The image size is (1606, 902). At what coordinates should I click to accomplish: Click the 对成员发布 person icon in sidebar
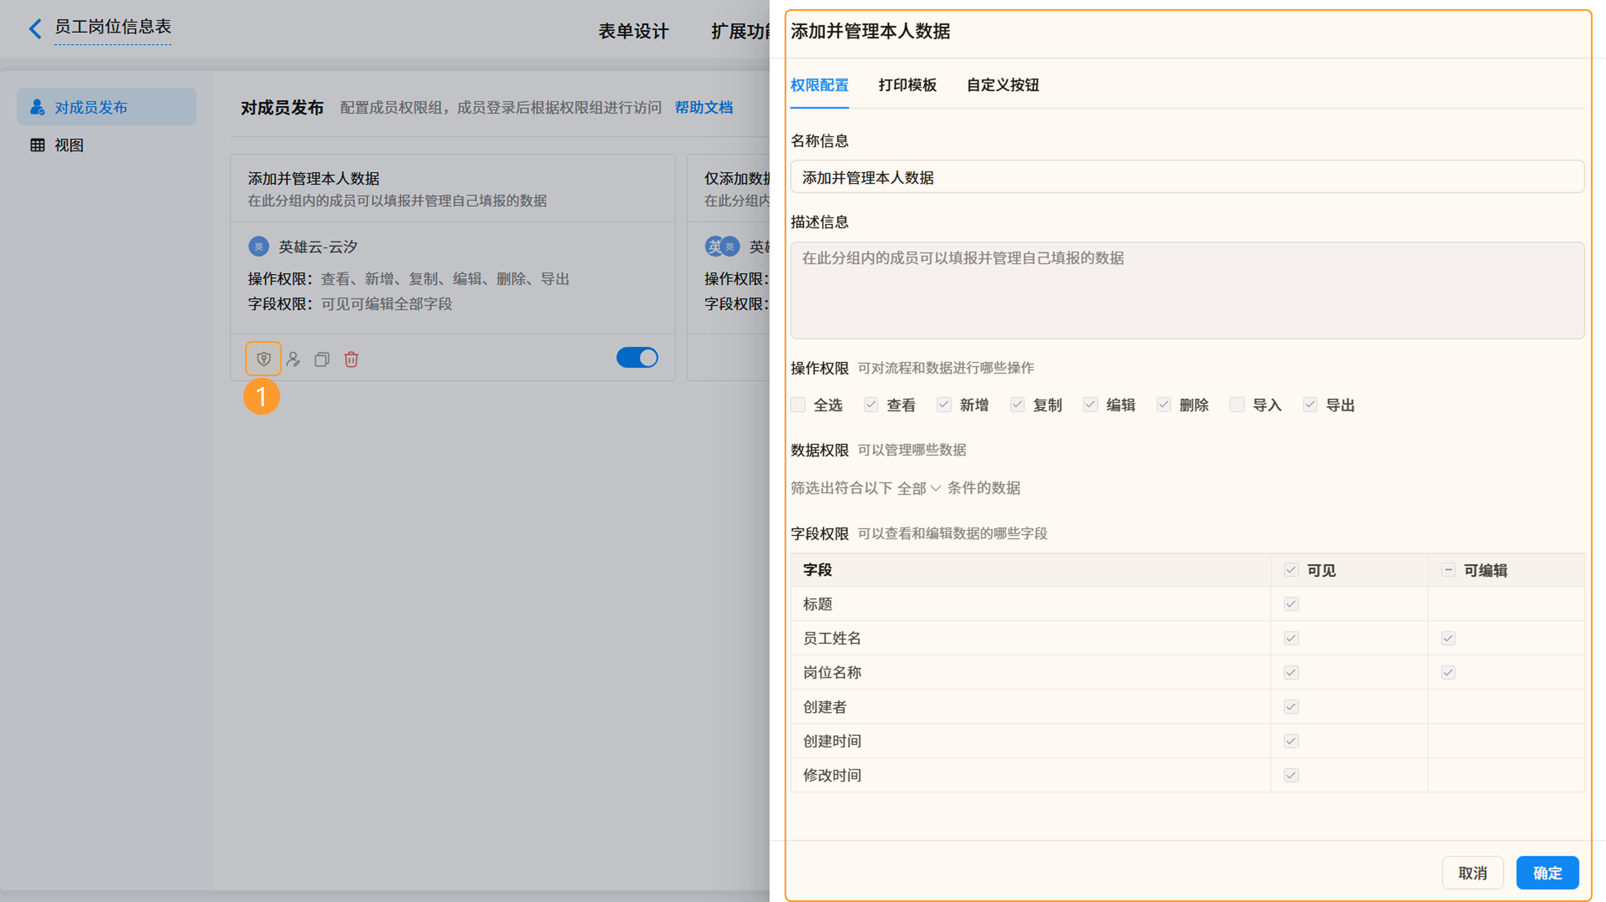37,107
